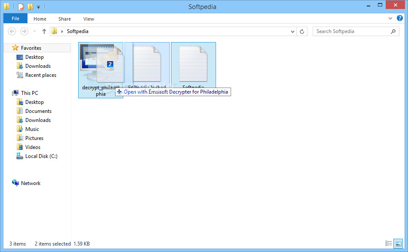Open the Documents folder

click(x=38, y=111)
